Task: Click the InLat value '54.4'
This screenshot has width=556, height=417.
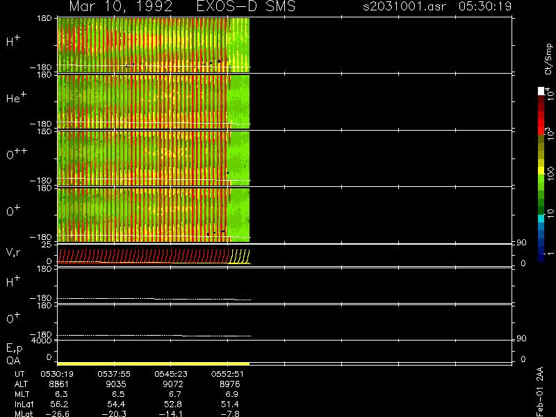Action: point(116,404)
